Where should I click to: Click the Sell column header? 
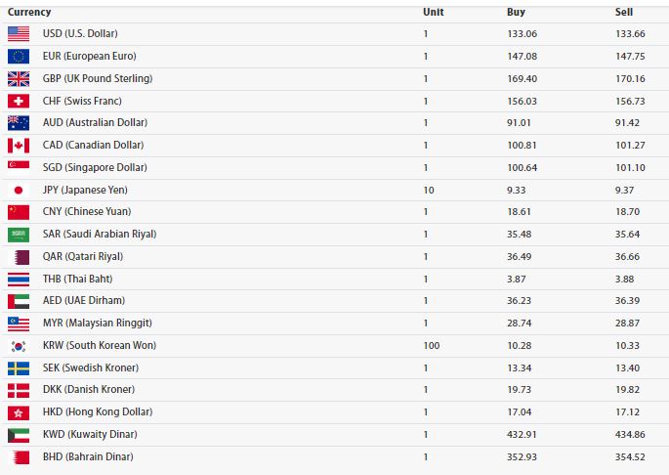pyautogui.click(x=624, y=12)
